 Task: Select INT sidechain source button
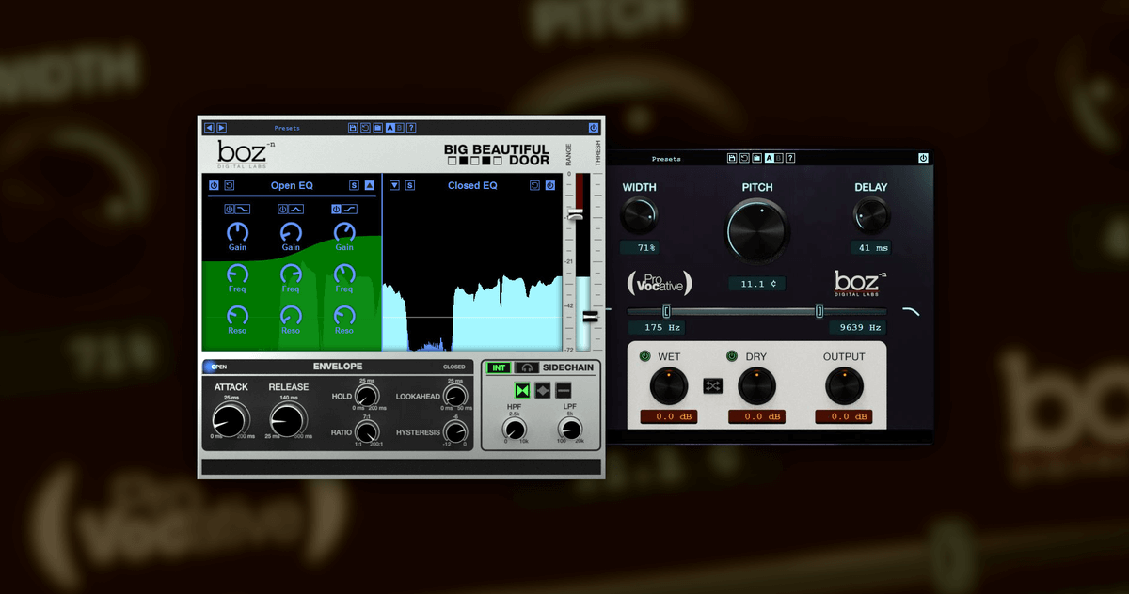[x=499, y=367]
